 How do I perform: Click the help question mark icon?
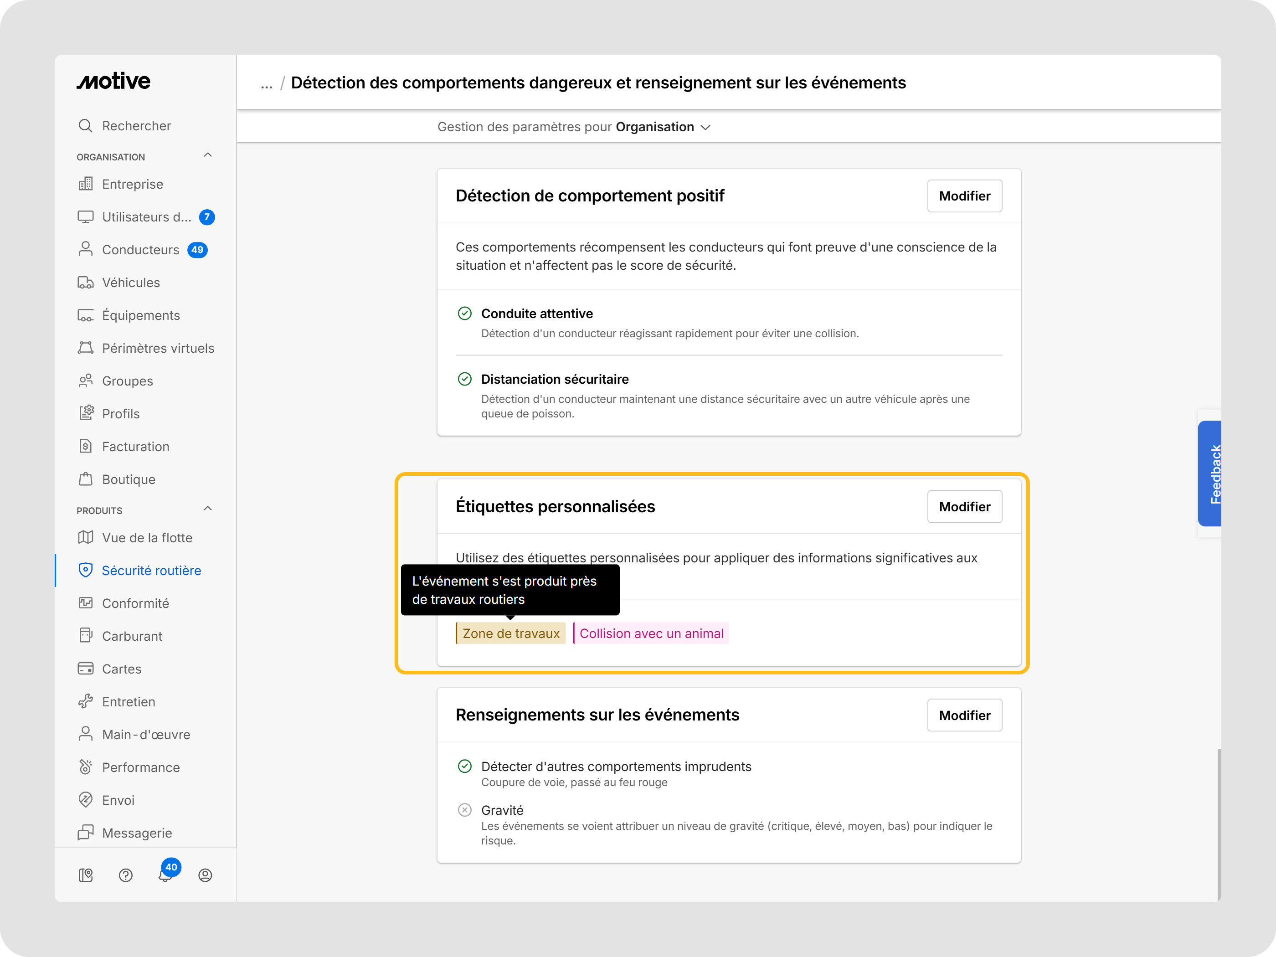click(126, 875)
